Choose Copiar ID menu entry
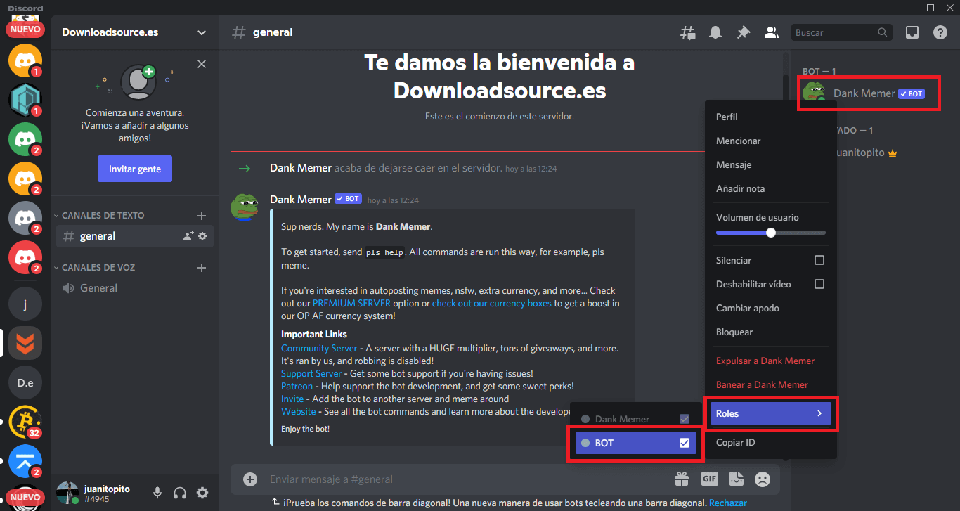This screenshot has height=511, width=960. click(x=771, y=442)
